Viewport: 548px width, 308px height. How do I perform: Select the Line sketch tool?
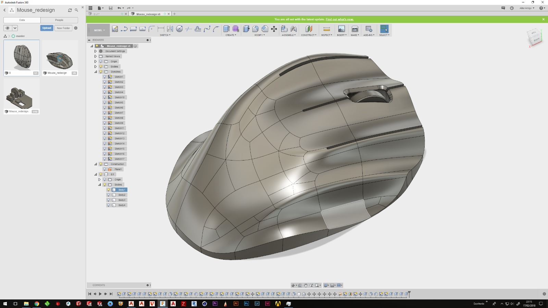pos(124,29)
